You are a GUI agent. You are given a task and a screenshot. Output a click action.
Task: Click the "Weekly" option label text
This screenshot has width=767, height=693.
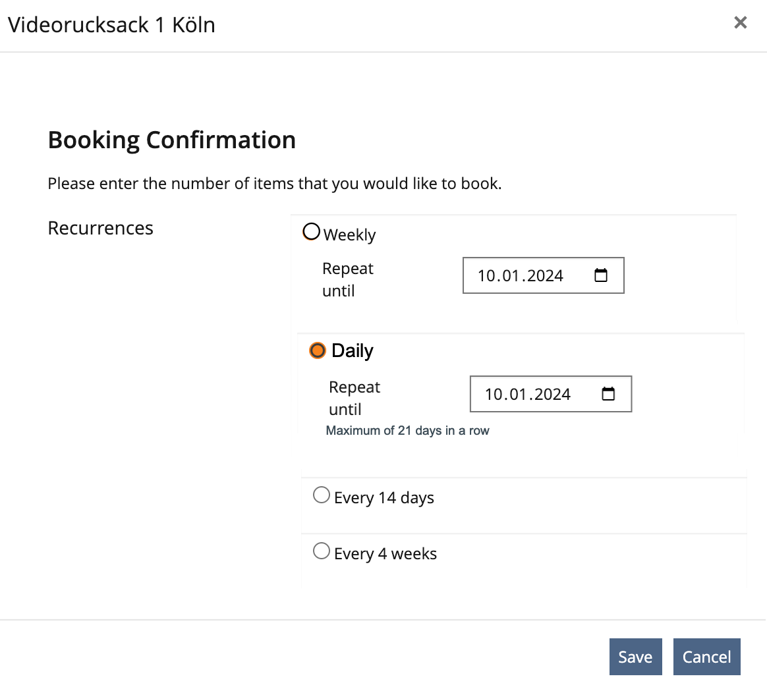350,235
